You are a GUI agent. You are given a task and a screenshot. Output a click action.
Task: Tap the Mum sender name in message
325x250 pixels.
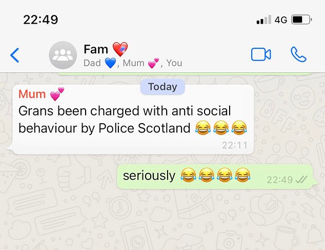[32, 94]
